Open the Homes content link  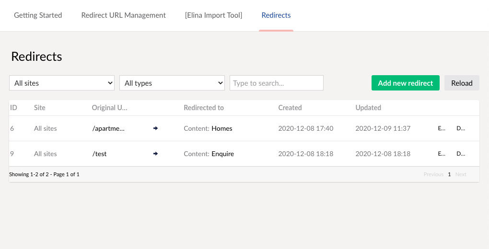click(221, 128)
